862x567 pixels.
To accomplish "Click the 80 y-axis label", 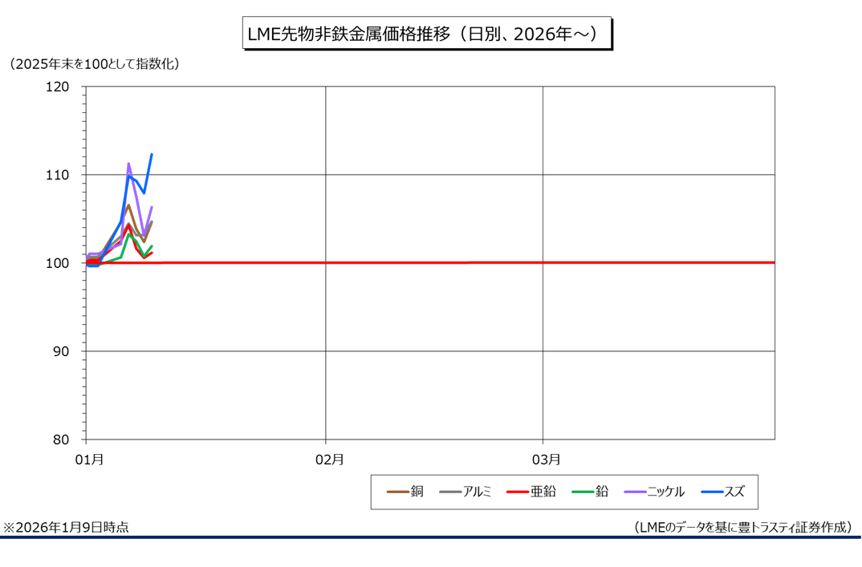I will tap(64, 439).
